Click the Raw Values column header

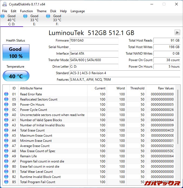(163, 88)
